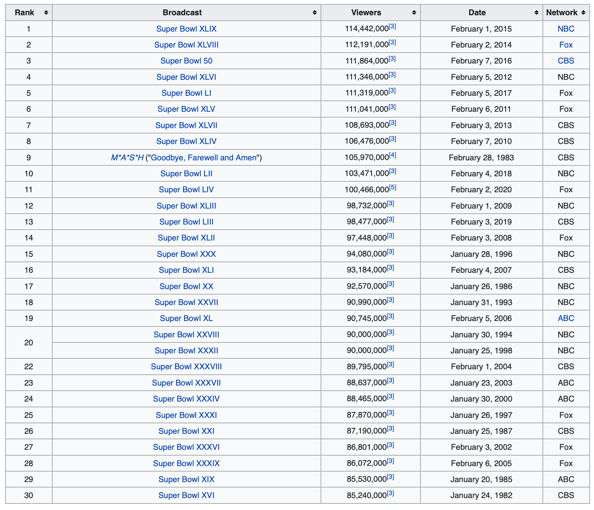Click the Broadcast column header
Viewport: 594px width, 510px height.
click(x=187, y=13)
